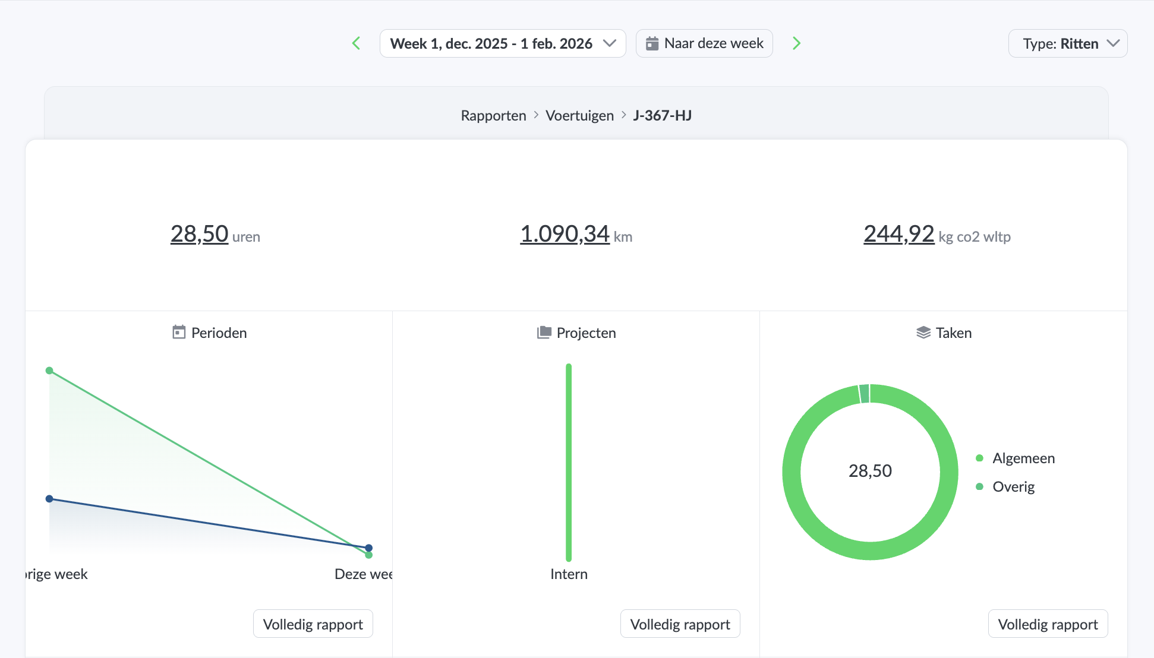Click the Voertuigen breadcrumb
1154x658 pixels.
(x=579, y=115)
